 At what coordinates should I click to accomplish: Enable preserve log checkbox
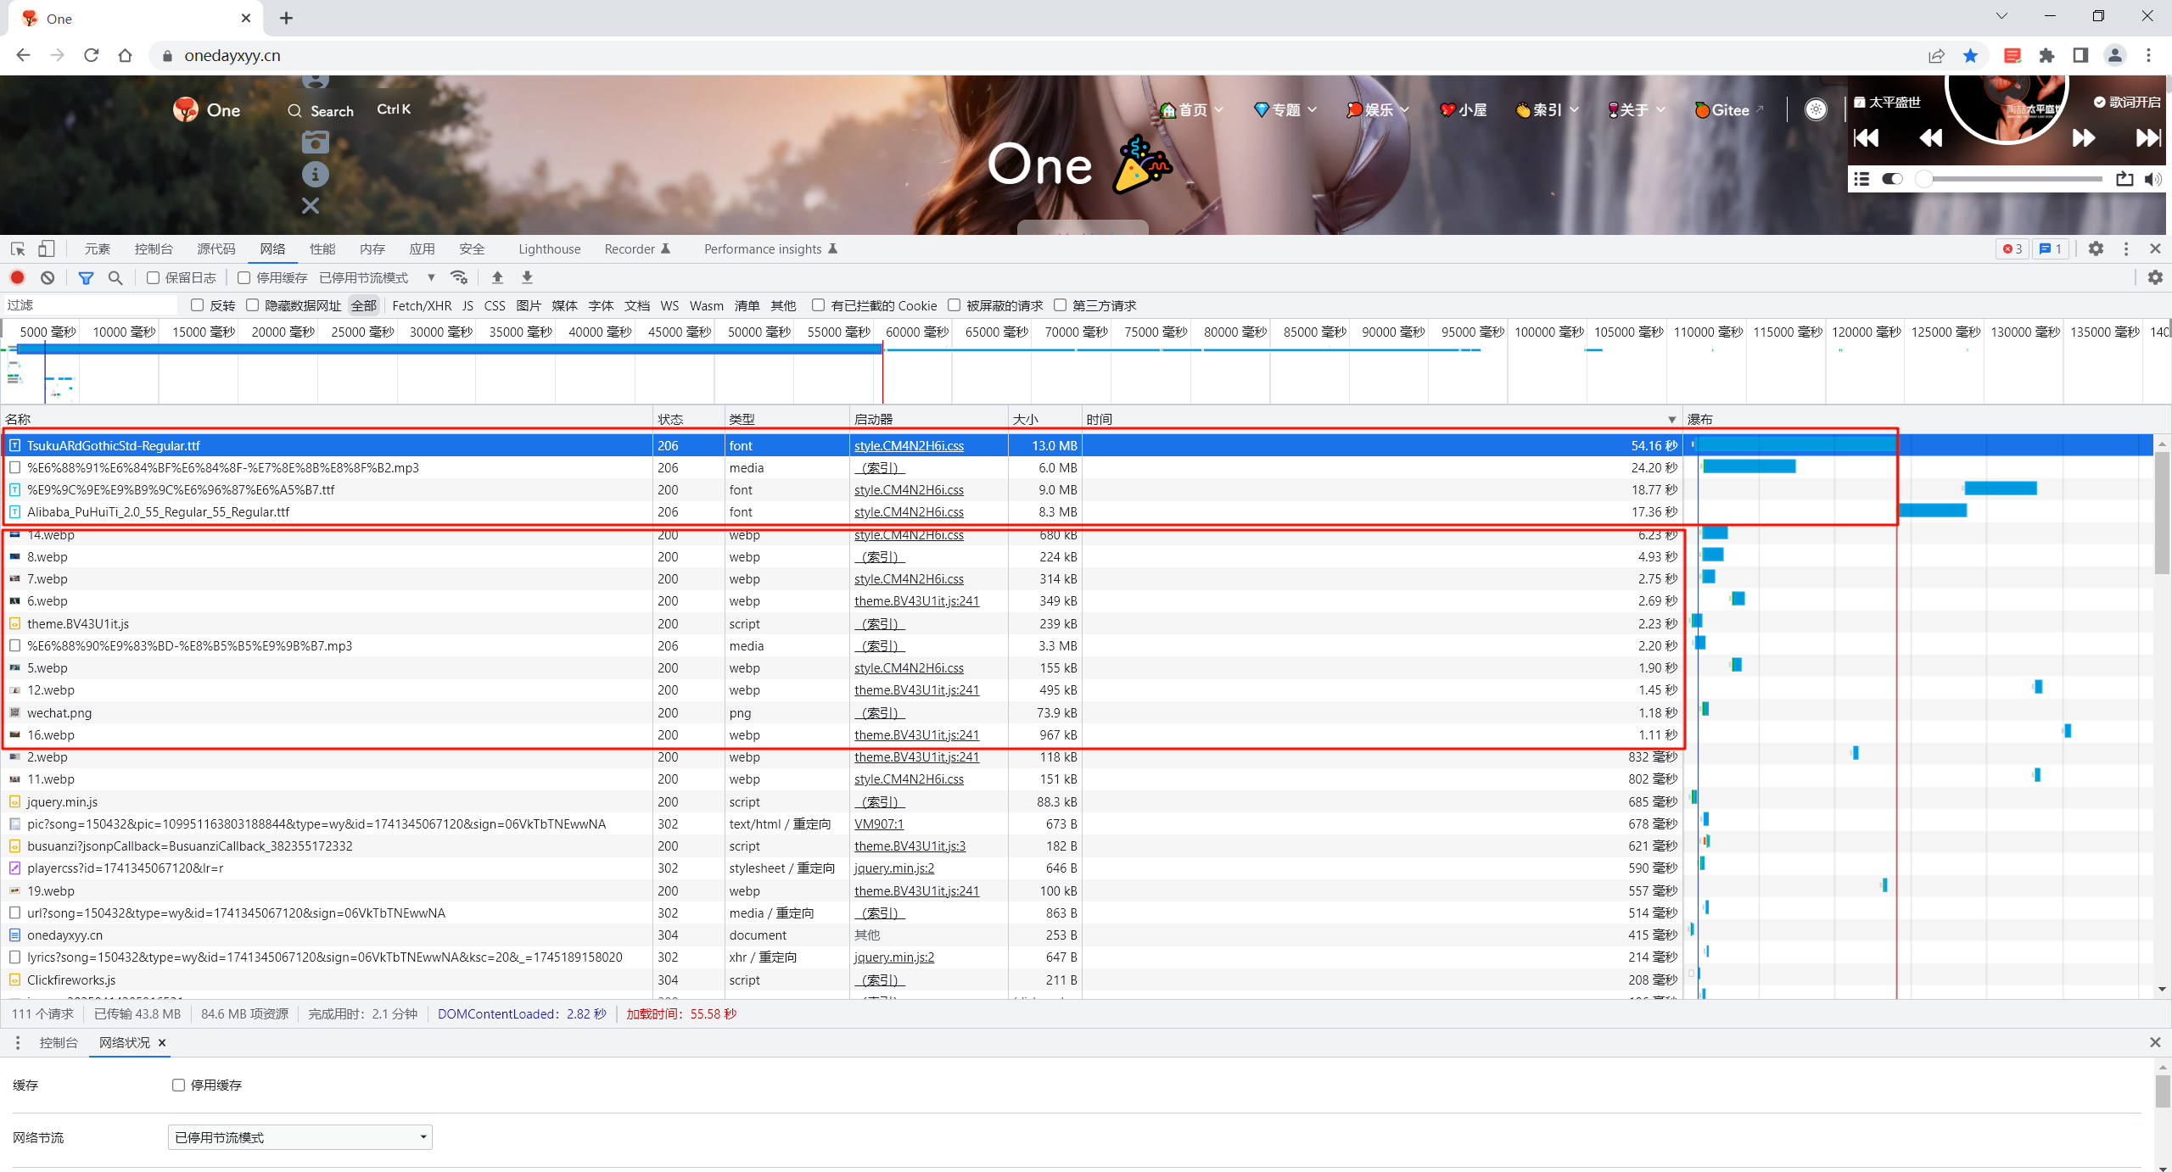pyautogui.click(x=154, y=277)
